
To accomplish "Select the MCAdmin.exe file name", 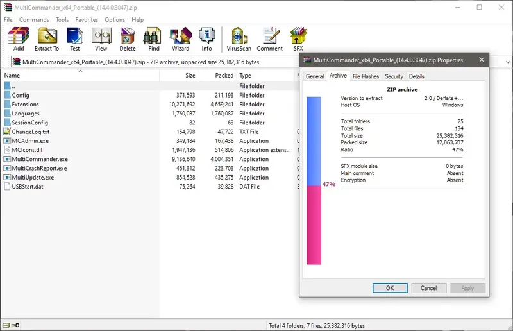I will coord(30,140).
